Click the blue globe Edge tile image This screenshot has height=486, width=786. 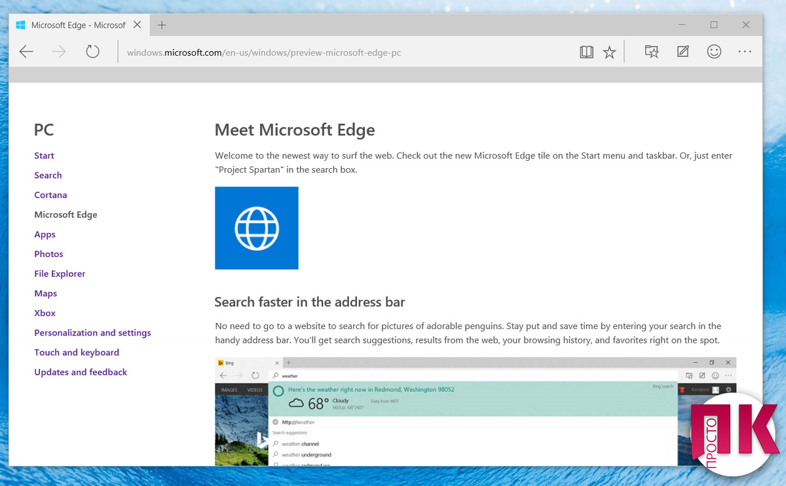pos(257,228)
